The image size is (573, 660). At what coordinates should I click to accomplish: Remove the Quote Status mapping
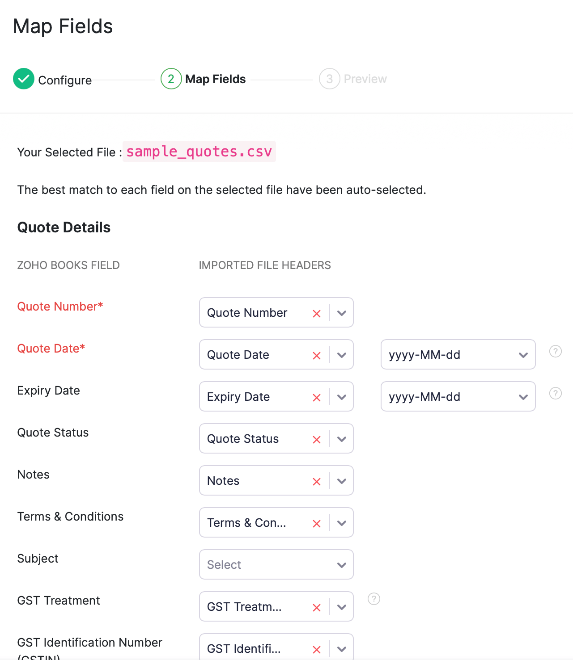pyautogui.click(x=317, y=439)
